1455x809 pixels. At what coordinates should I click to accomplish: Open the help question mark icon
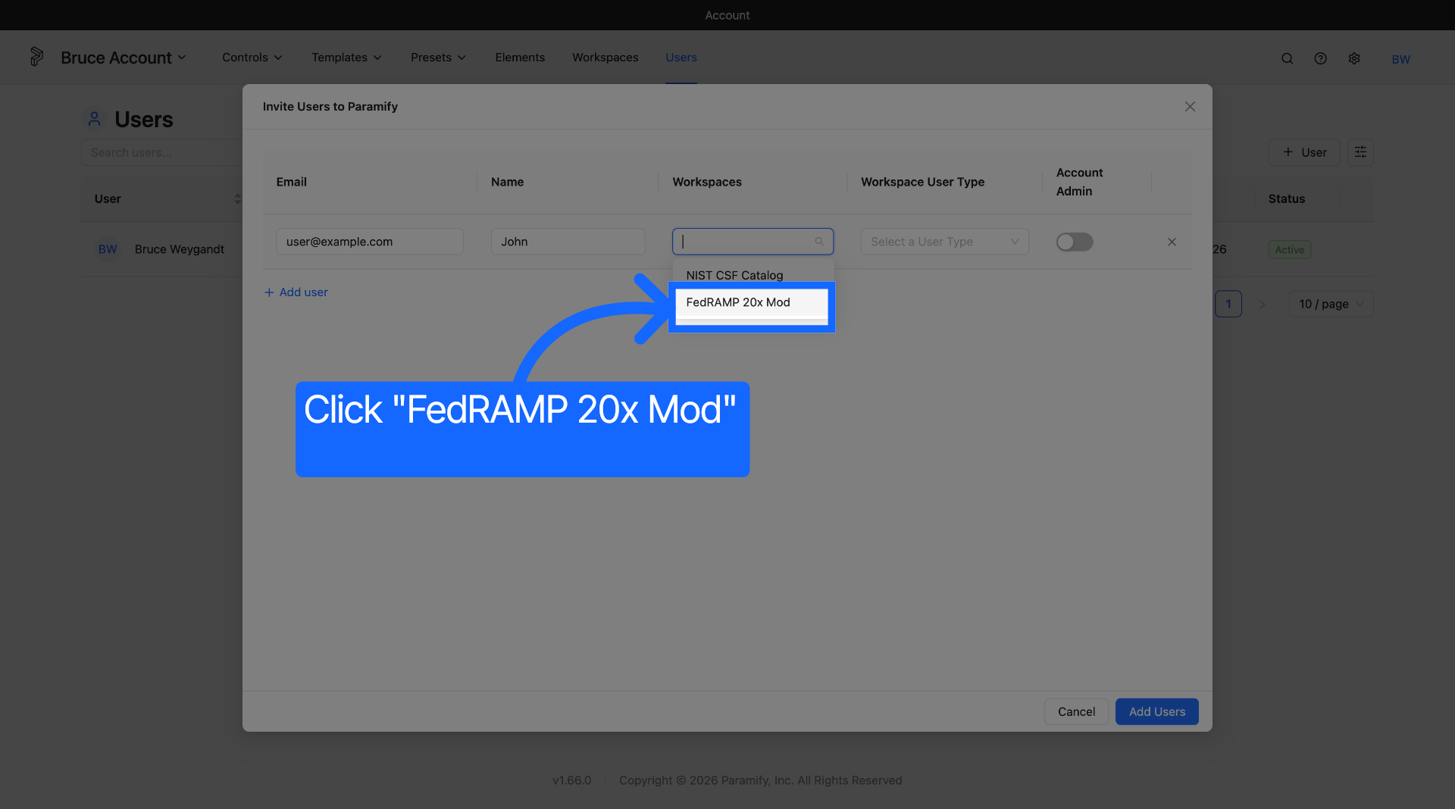[1320, 58]
